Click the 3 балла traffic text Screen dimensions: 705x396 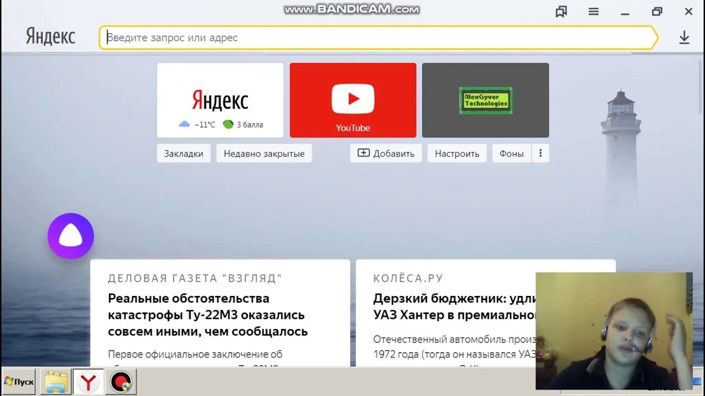click(250, 125)
